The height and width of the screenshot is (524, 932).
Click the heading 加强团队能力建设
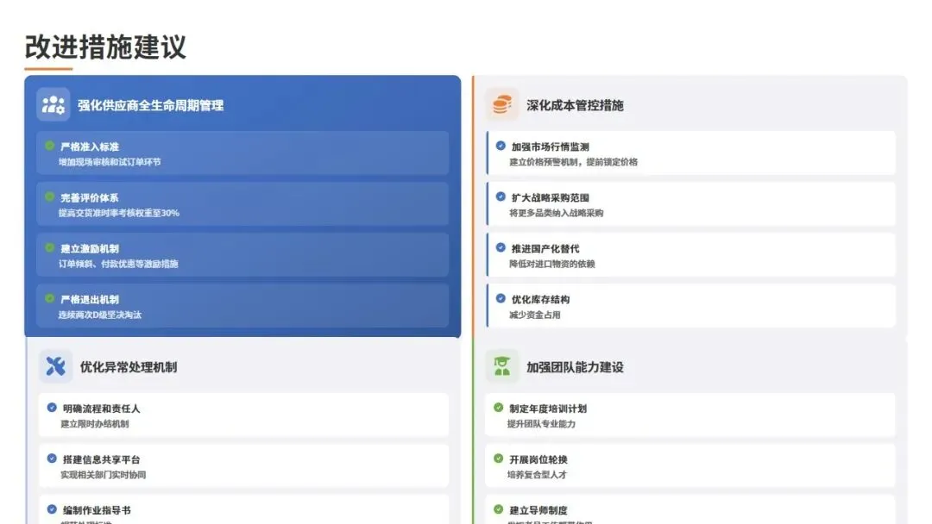pyautogui.click(x=575, y=367)
